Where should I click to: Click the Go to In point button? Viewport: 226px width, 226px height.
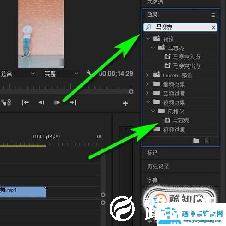(x=25, y=102)
